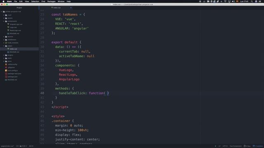Open AngularLogo.vue in the tree
264x148 pixels.
pyautogui.click(x=16, y=24)
